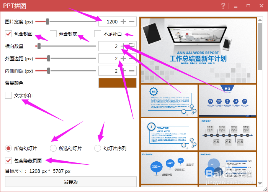Click the 横向数量 value field
The width and height of the screenshot is (268, 192).
coord(116,46)
